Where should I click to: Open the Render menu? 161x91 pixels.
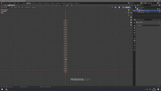click(10, 3)
